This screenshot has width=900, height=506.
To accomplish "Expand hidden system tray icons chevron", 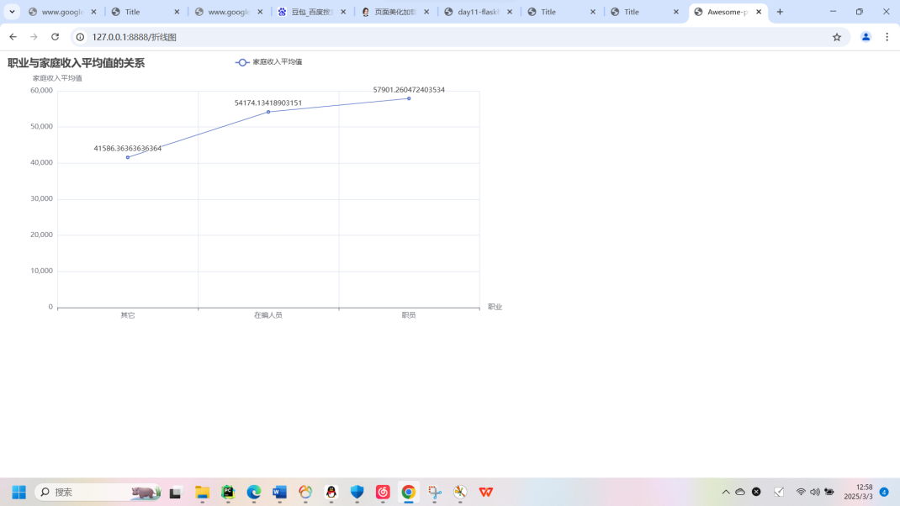I will tap(726, 493).
